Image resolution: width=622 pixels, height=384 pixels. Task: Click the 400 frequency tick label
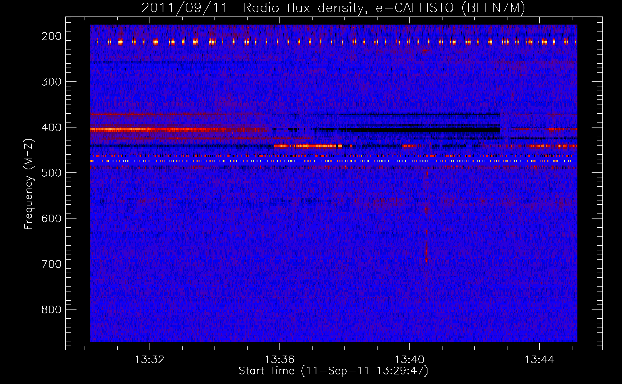coord(52,127)
